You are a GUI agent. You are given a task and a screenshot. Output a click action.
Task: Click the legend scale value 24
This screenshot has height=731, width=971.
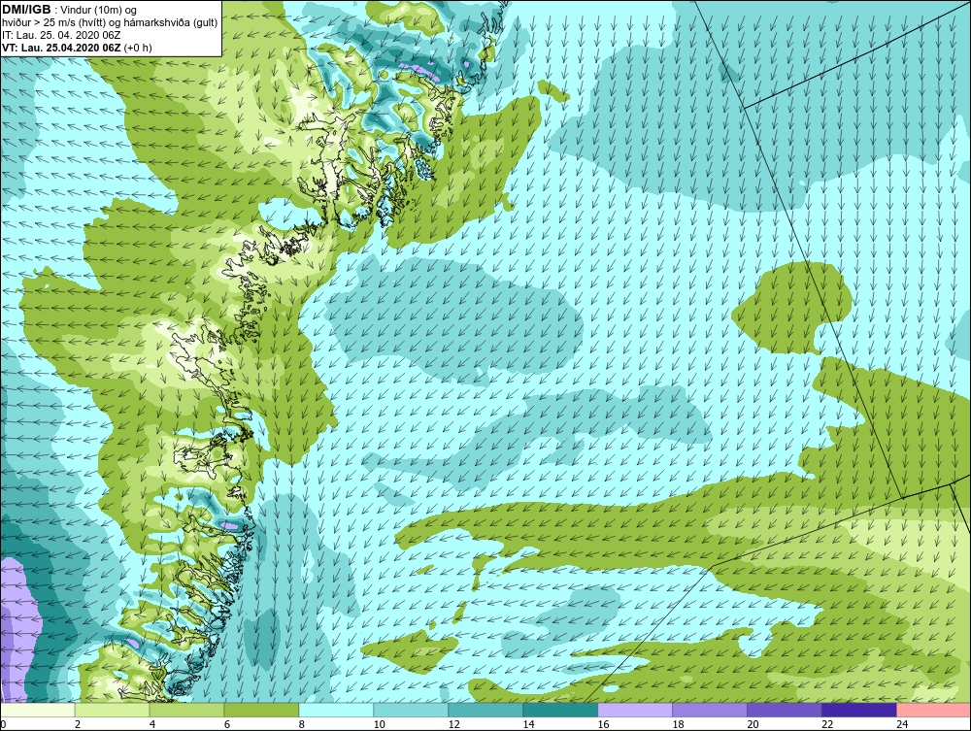tap(902, 725)
